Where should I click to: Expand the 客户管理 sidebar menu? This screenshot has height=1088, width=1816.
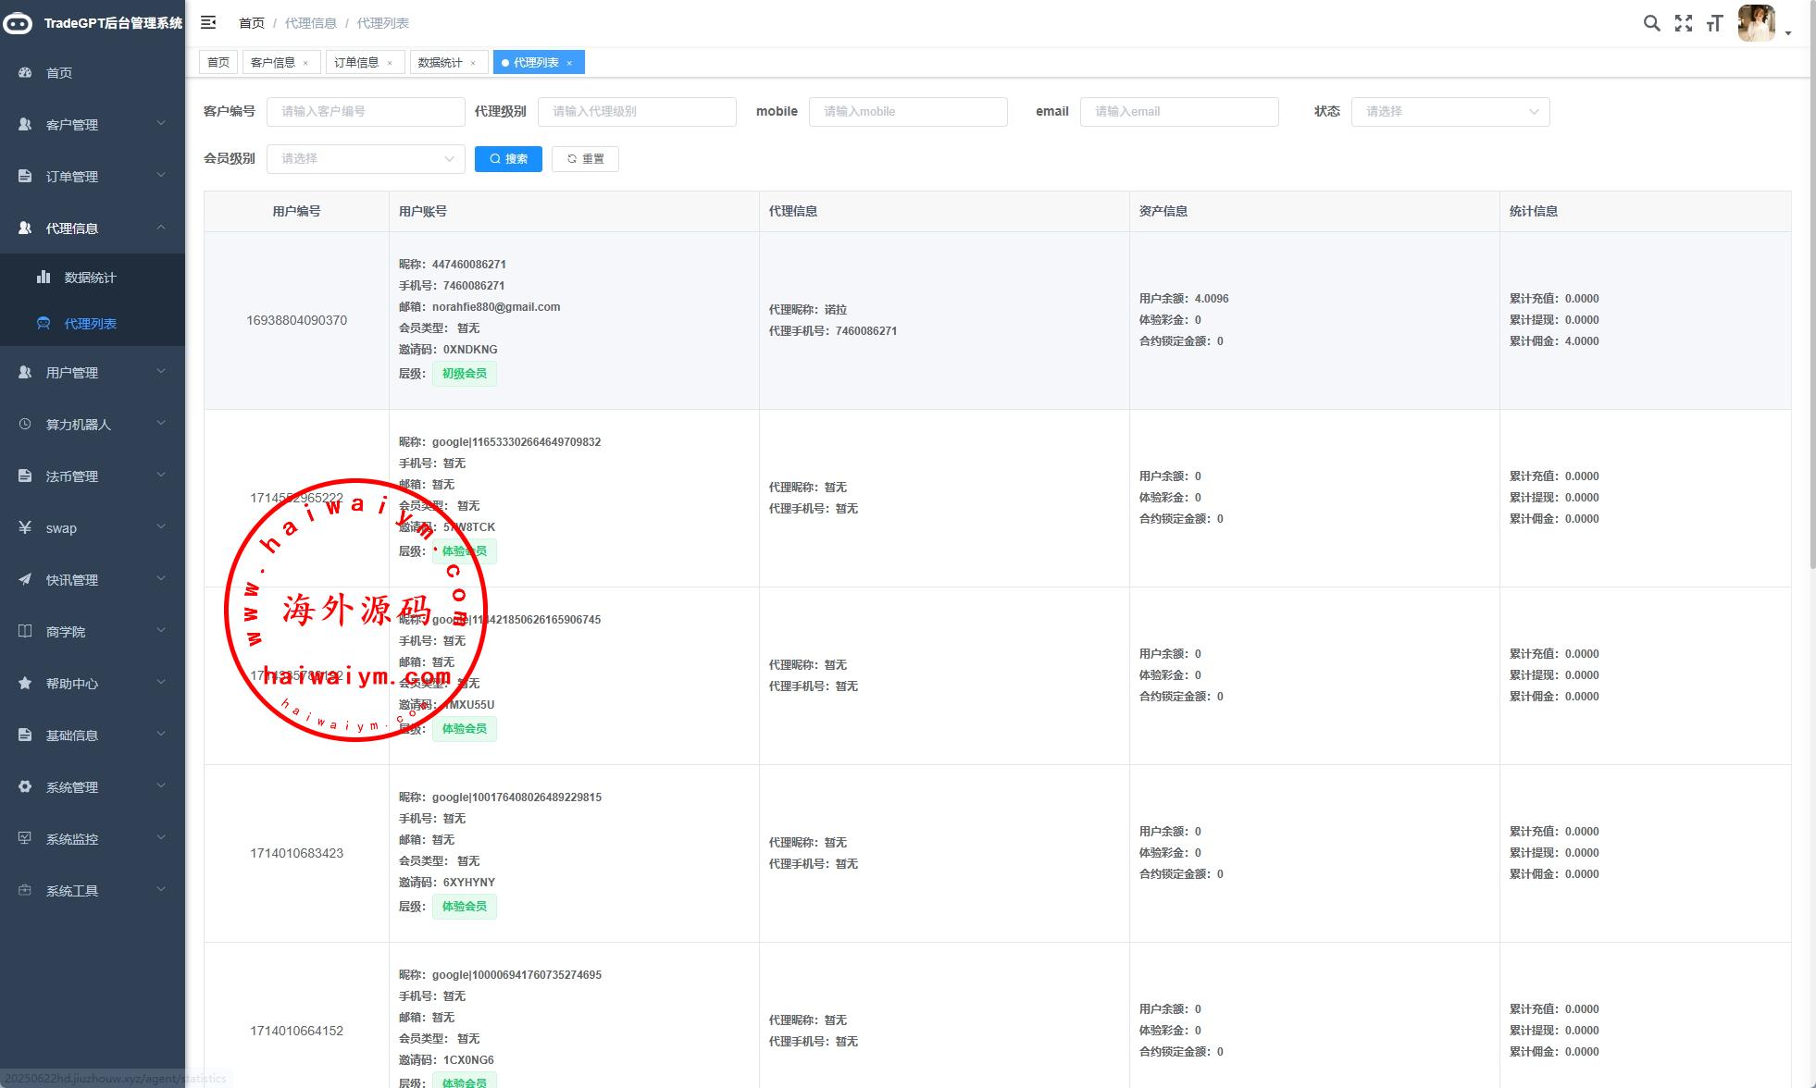pos(93,124)
